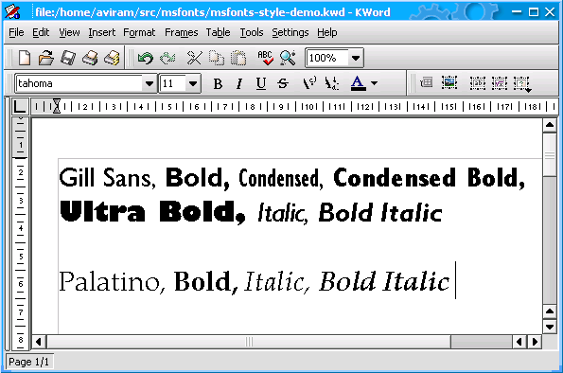This screenshot has height=373, width=563.
Task: Click the vertical scrollbar up arrow
Action: click(550, 125)
